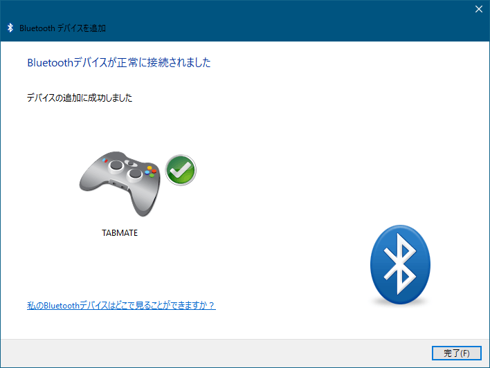Click the large blue Bluetooth logo

click(x=400, y=265)
